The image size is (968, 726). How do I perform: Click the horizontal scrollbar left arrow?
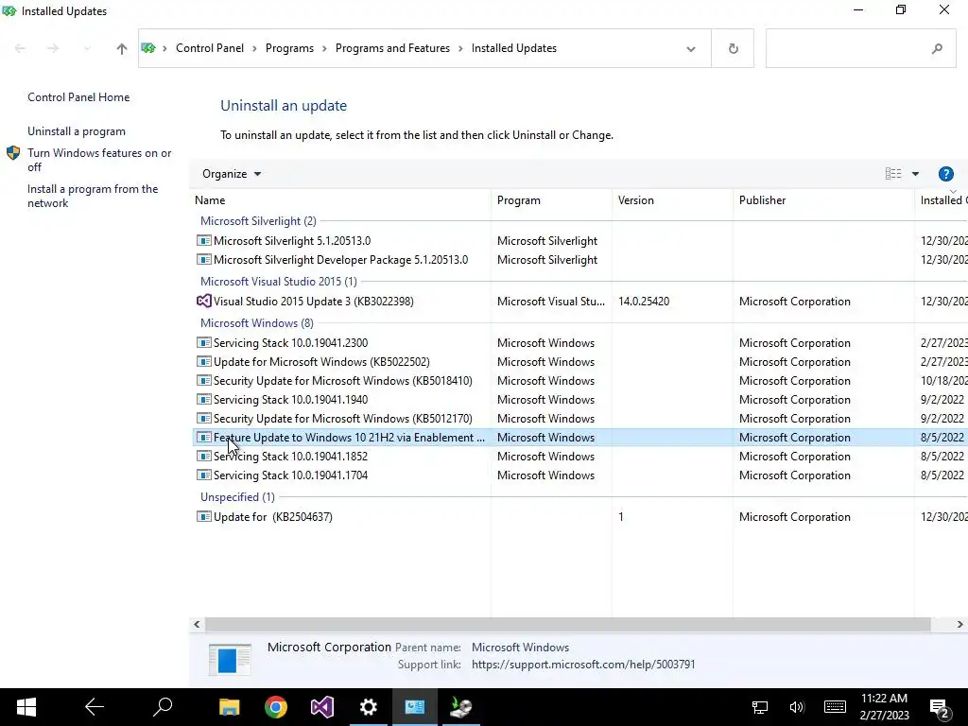tap(197, 624)
